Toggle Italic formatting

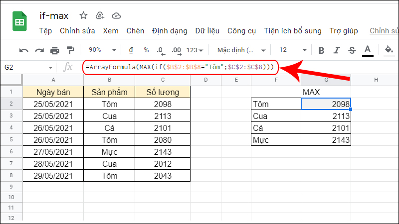[337, 50]
